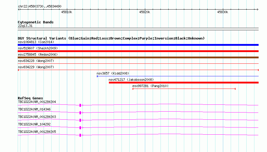Click the TBC1D22A|NM_001284303 transcript label
267x152 pixels.
(37, 117)
